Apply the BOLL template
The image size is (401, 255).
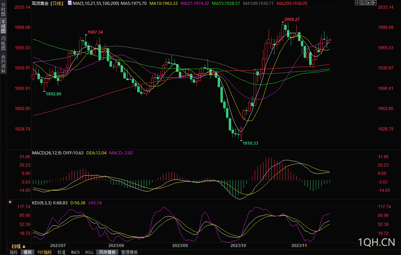pyautogui.click(x=89, y=252)
